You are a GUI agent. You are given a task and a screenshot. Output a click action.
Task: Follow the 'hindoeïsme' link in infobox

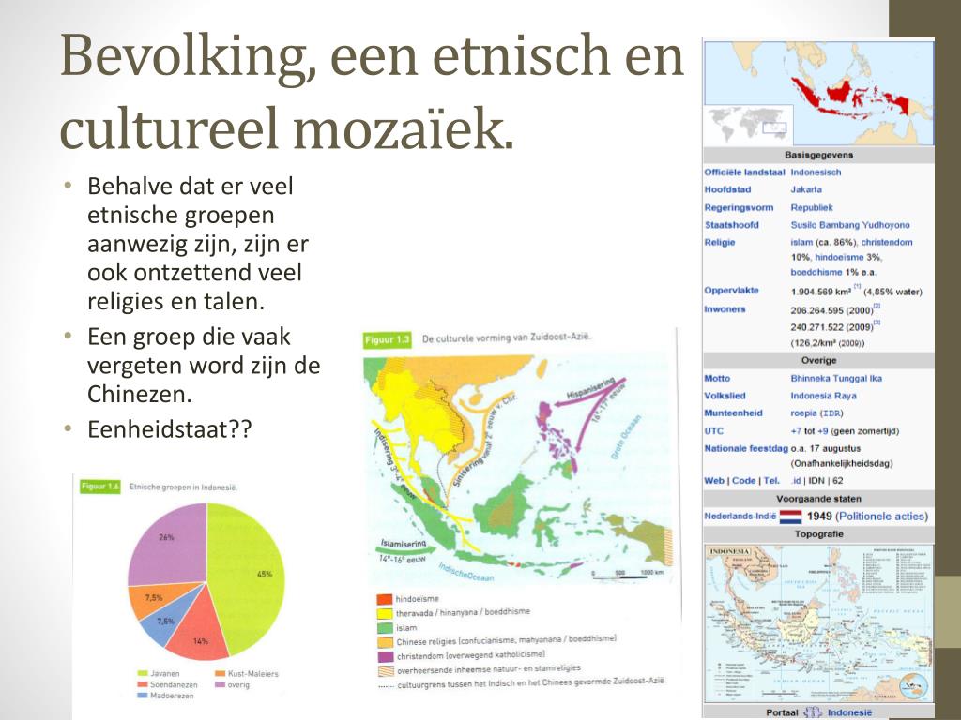click(839, 258)
